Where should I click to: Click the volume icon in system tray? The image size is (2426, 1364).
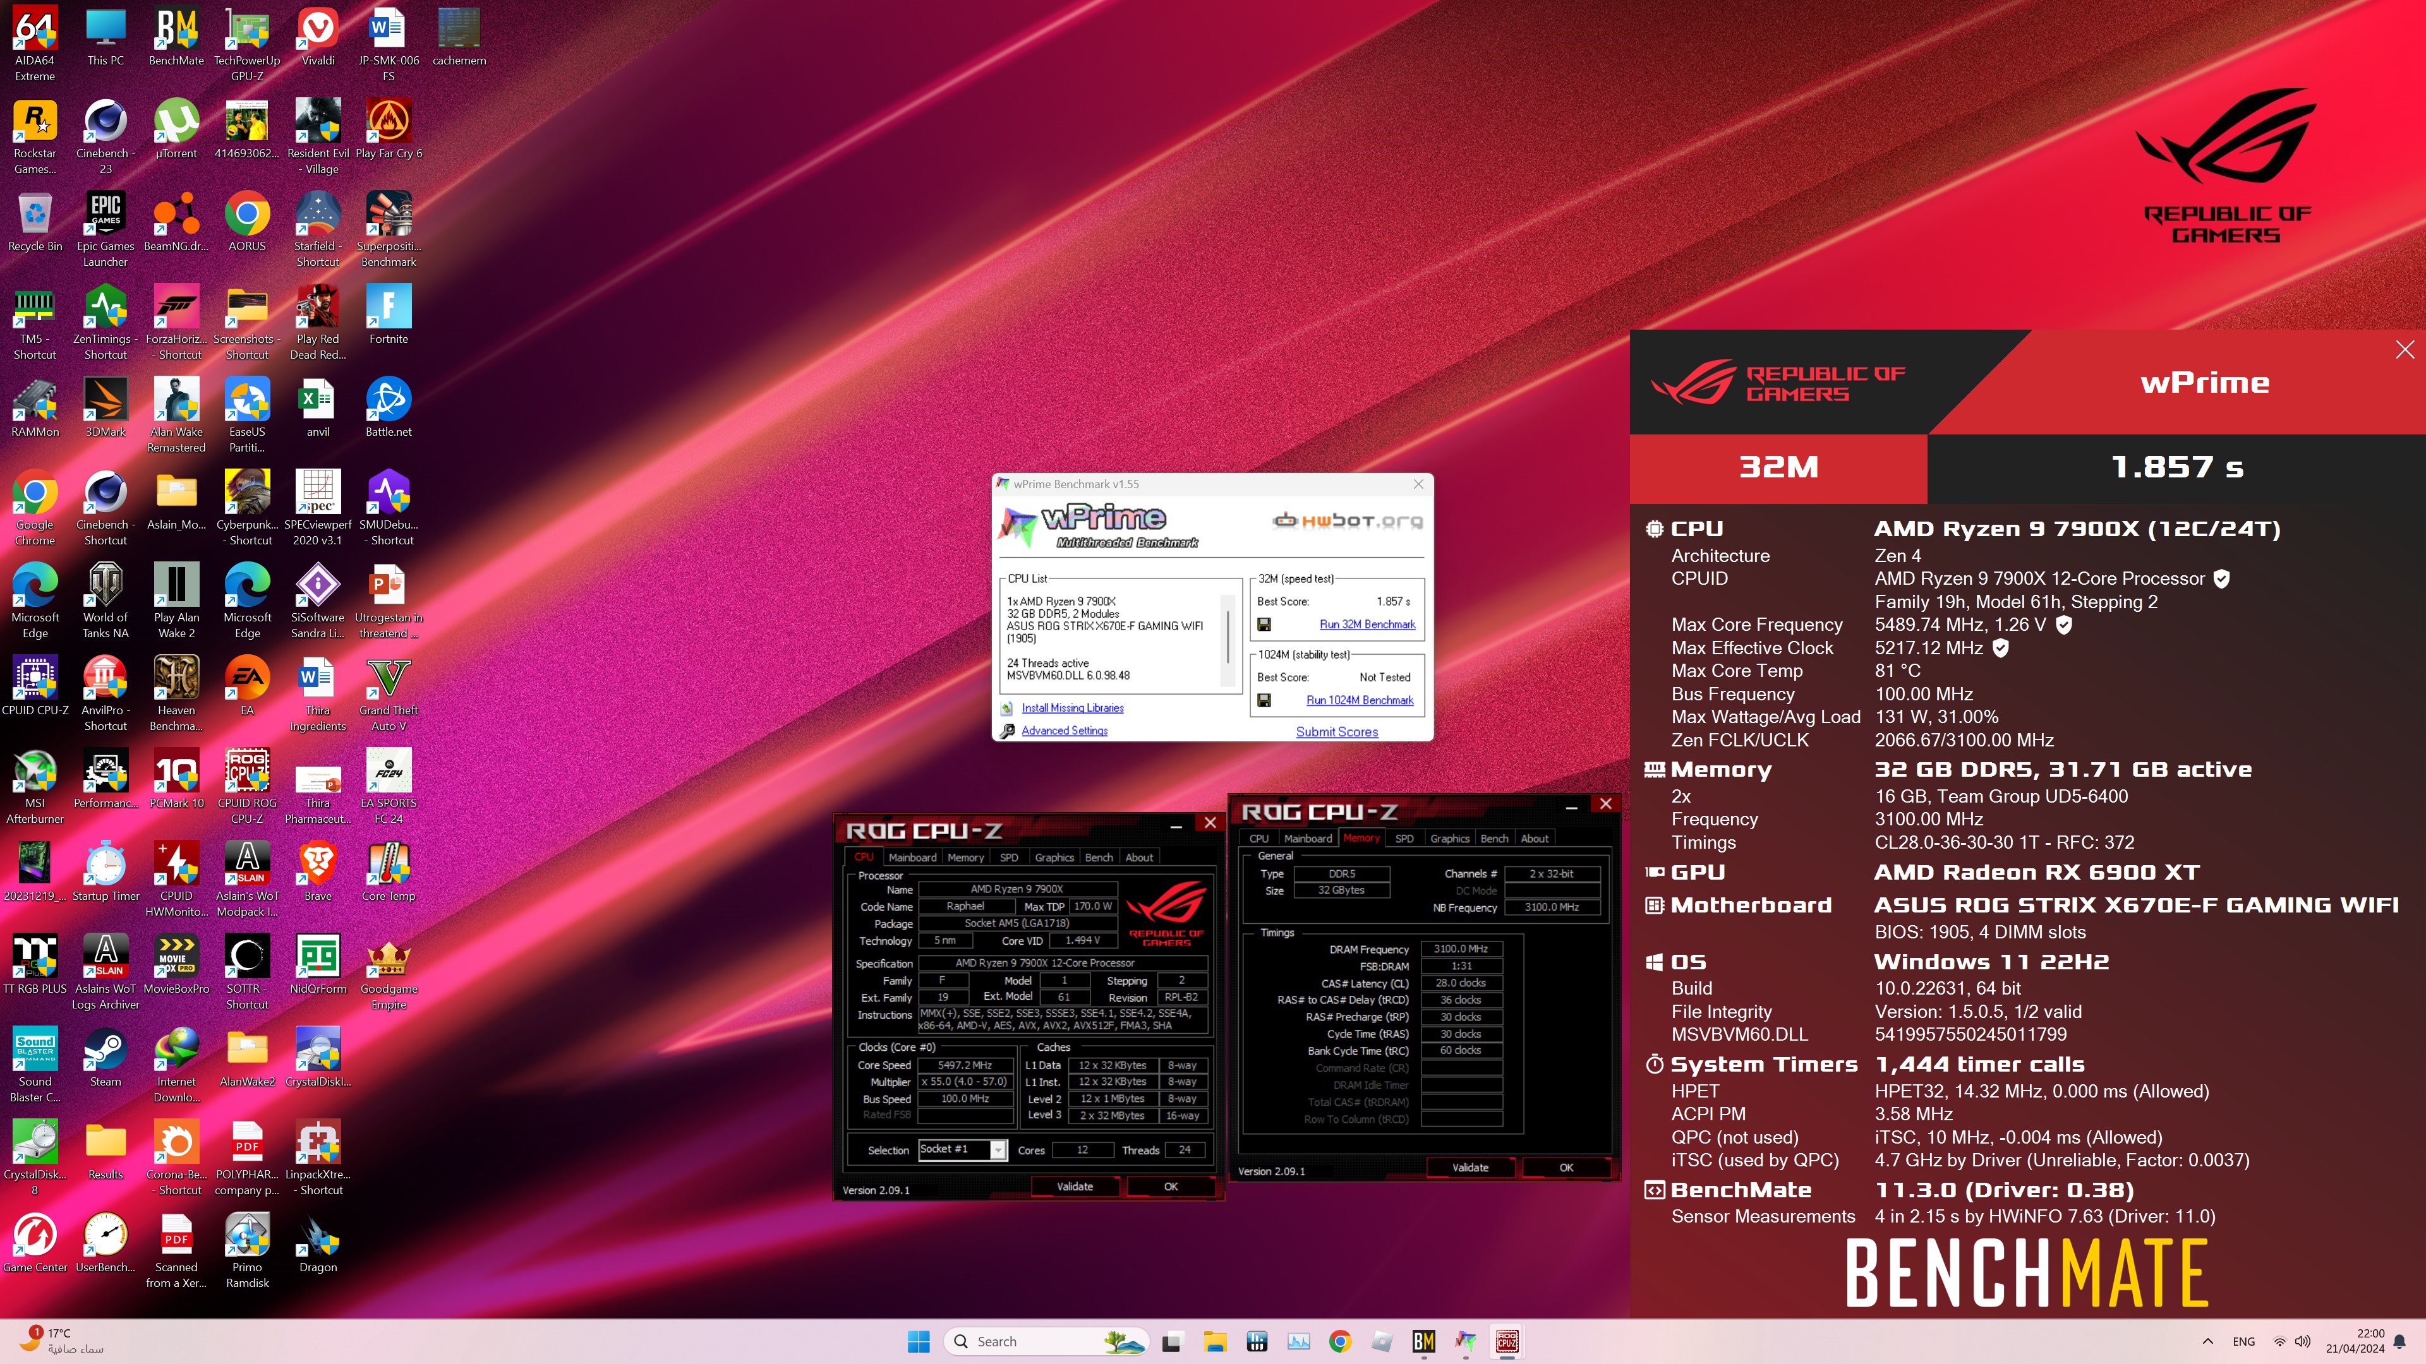pyautogui.click(x=2303, y=1341)
